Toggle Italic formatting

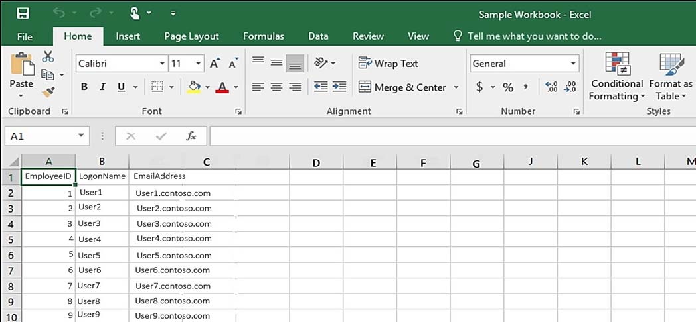click(102, 87)
